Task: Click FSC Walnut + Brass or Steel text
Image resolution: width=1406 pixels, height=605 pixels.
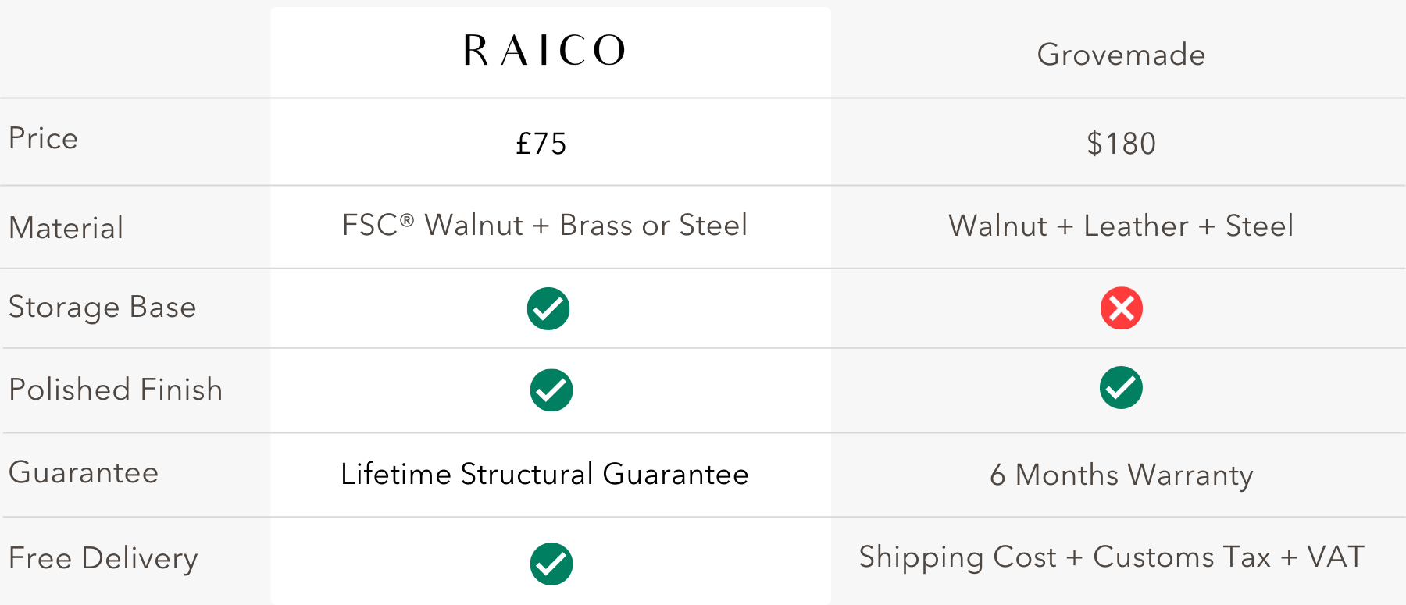Action: click(544, 226)
